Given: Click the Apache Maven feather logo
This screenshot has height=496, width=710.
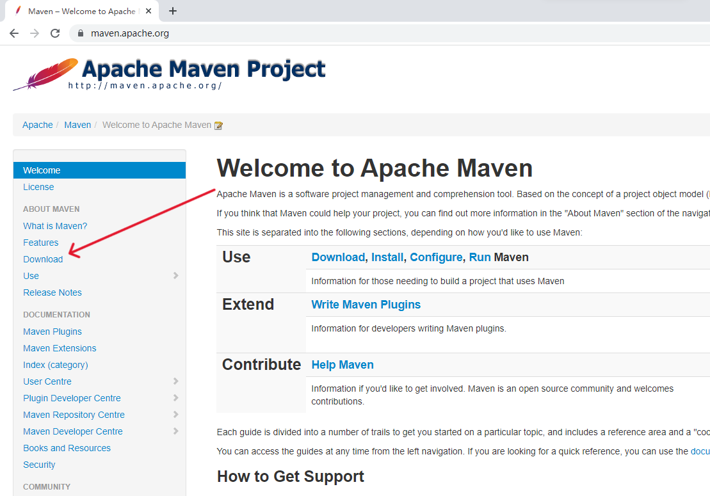Looking at the screenshot, I should click(x=45, y=74).
